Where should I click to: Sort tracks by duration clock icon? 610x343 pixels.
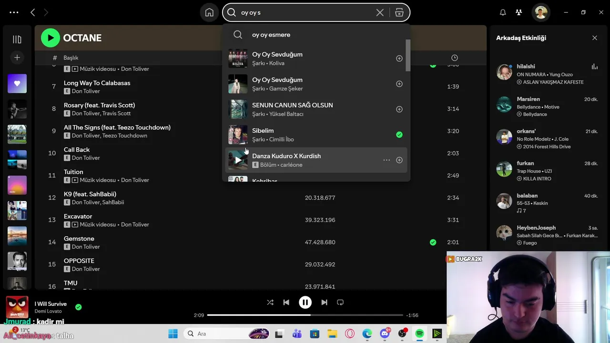click(455, 58)
